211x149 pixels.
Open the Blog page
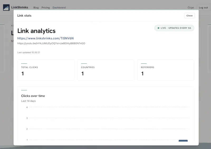36,8
